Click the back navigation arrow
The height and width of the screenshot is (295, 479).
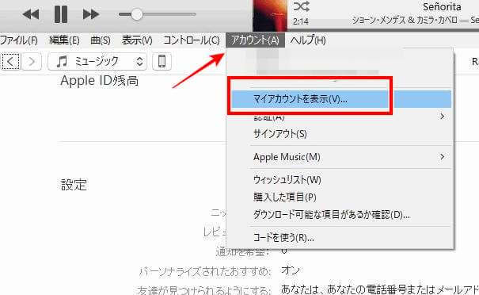tap(10, 62)
